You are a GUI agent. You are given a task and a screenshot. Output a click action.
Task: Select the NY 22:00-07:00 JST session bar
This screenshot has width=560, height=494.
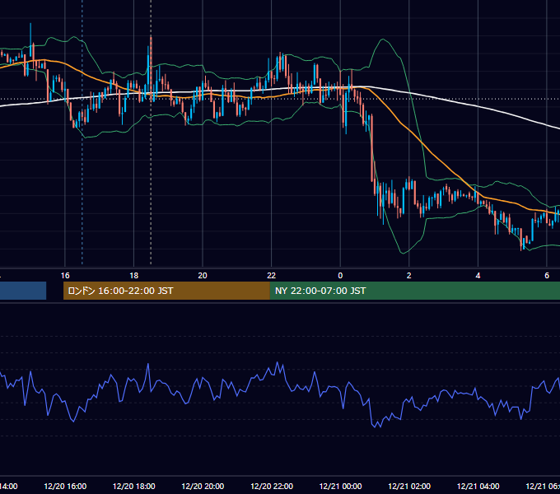point(414,291)
